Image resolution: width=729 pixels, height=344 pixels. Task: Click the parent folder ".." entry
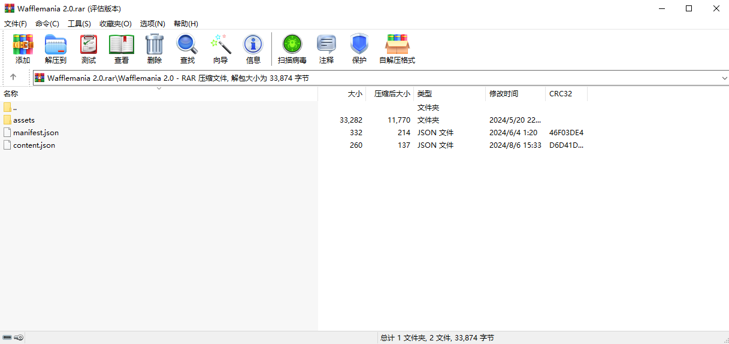pos(15,108)
